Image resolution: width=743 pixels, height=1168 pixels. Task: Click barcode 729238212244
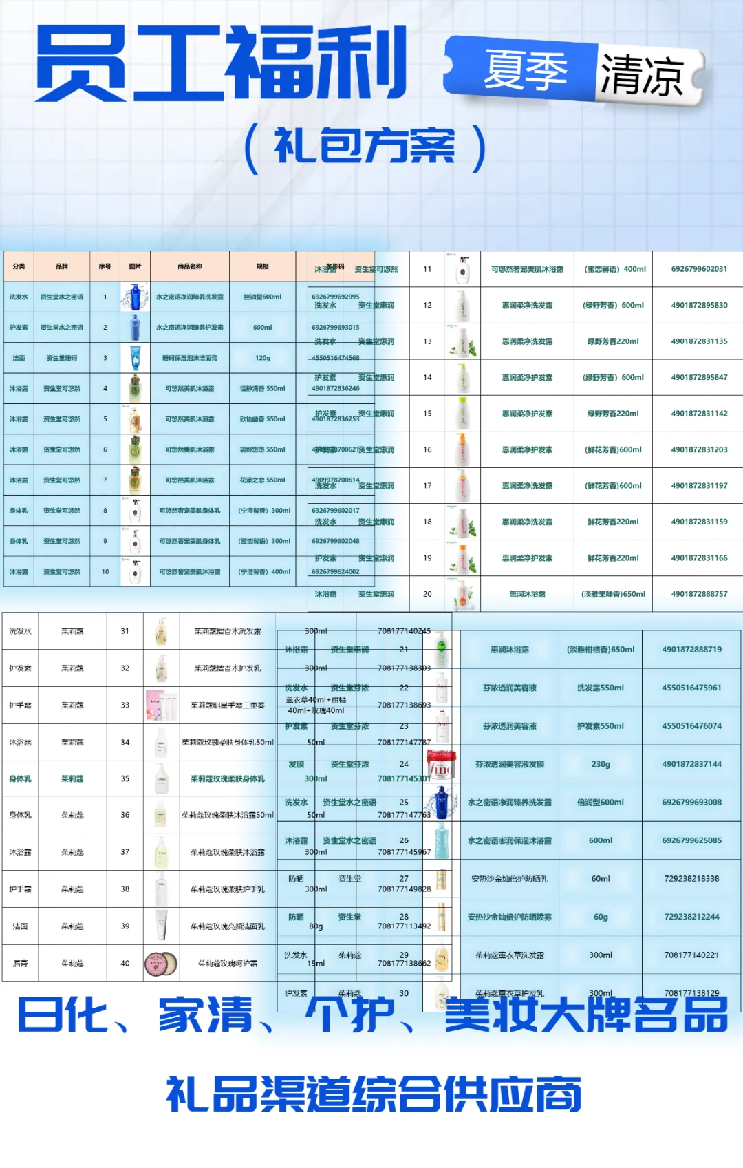tap(691, 917)
